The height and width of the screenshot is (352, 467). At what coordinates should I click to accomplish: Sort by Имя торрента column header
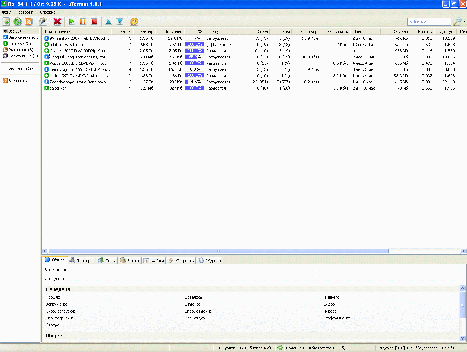tap(77, 31)
